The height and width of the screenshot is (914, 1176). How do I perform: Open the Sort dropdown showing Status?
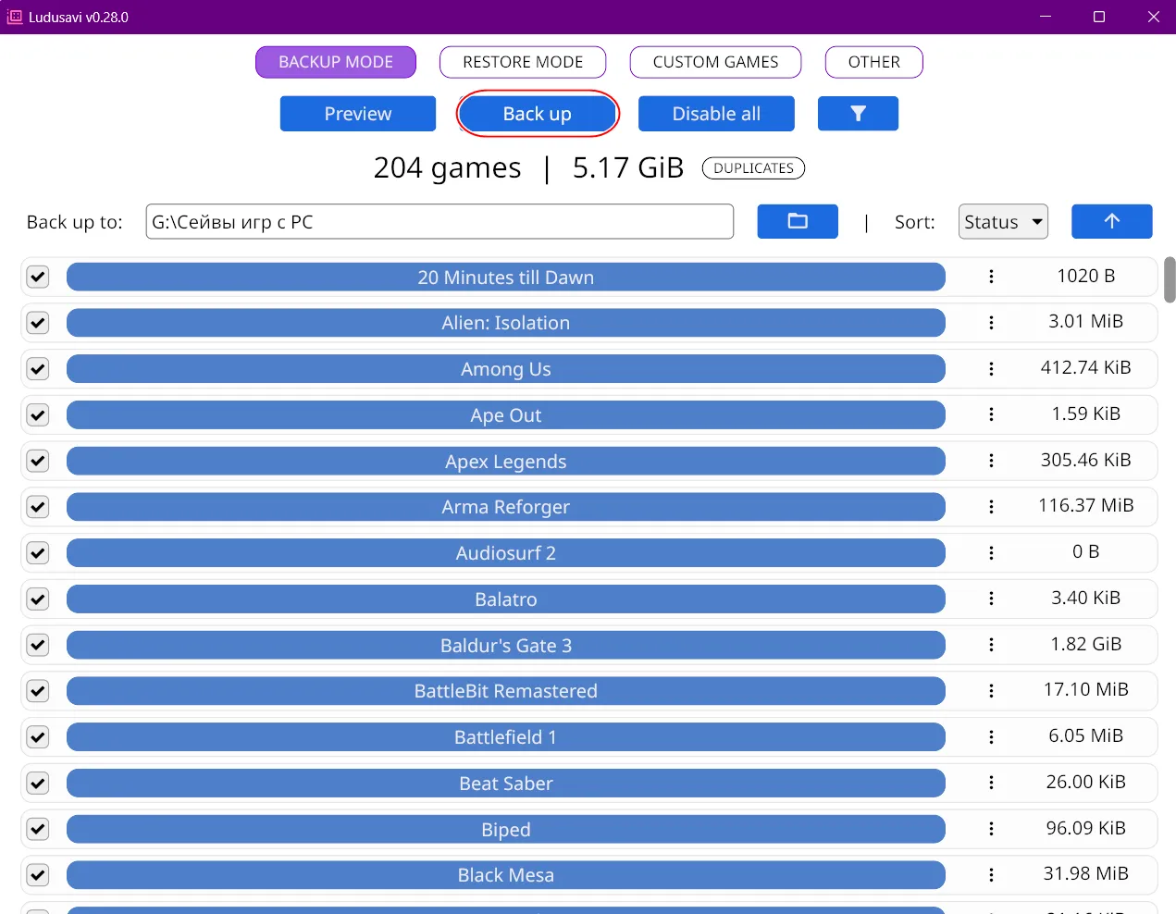(1003, 221)
